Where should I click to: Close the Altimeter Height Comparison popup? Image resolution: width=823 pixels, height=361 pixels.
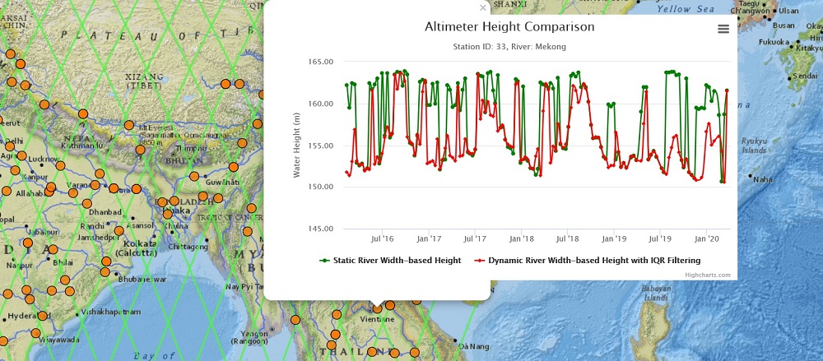coord(483,7)
